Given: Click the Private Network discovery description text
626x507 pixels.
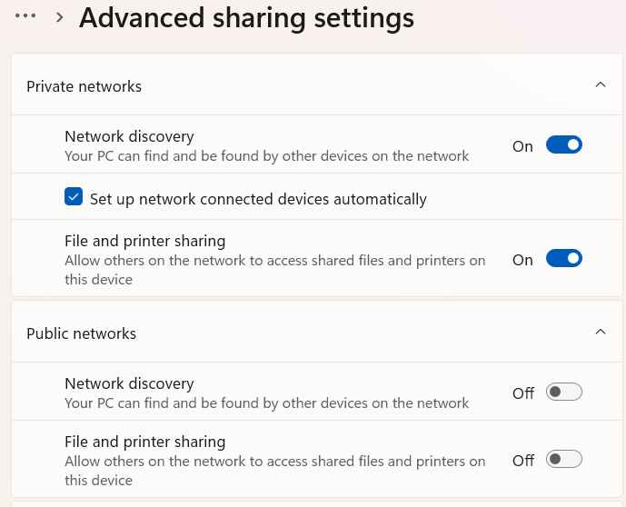Looking at the screenshot, I should (x=266, y=155).
